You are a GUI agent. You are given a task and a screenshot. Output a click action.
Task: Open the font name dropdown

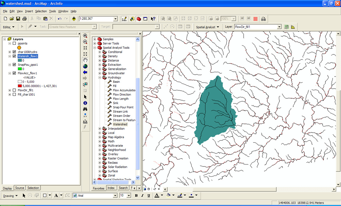coord(115,196)
